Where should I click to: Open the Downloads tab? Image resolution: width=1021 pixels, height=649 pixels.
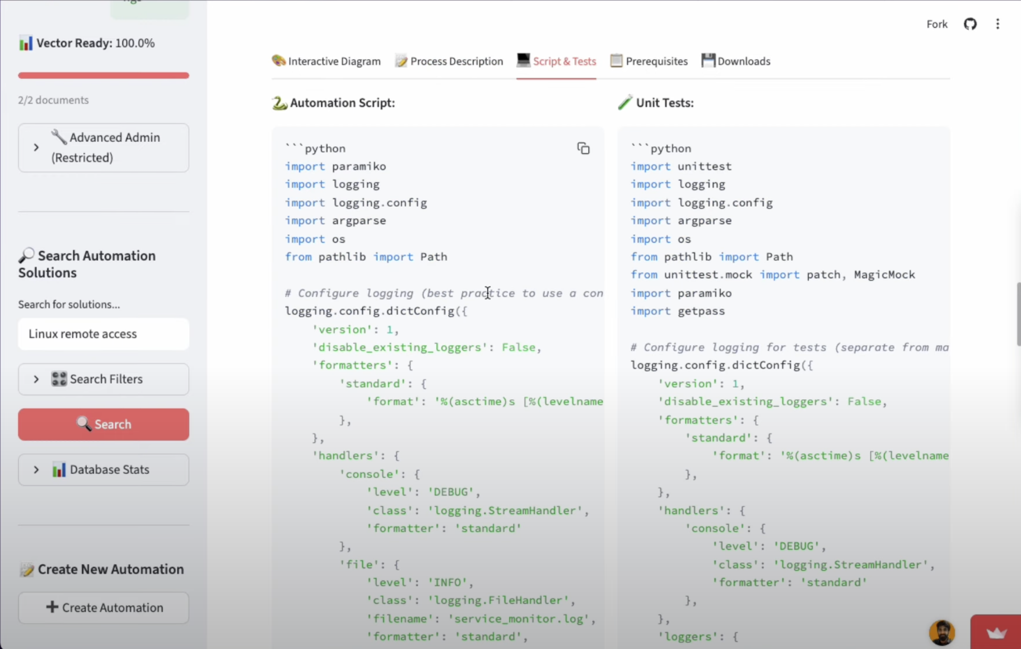pyautogui.click(x=736, y=61)
